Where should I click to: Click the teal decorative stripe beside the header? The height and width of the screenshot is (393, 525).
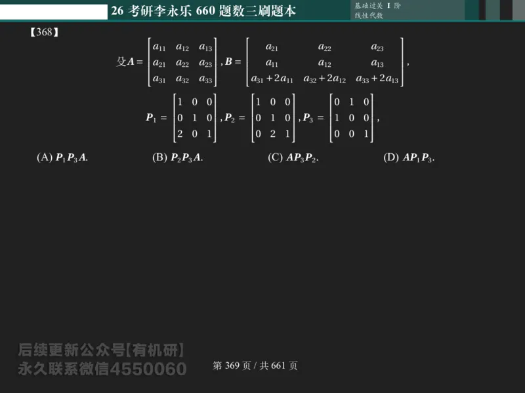pyautogui.click(x=472, y=9)
